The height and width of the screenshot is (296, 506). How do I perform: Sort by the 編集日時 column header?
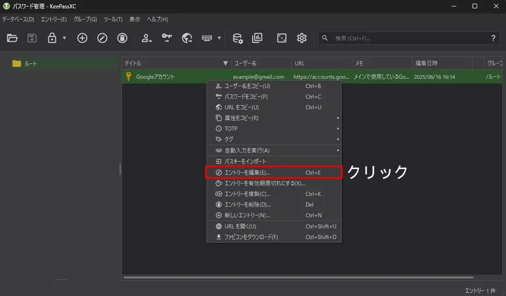[442, 63]
